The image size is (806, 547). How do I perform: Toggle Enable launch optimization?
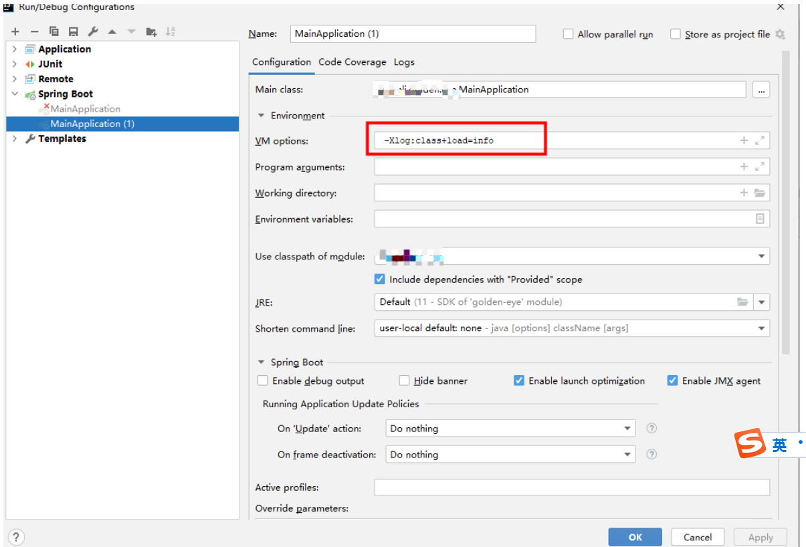click(x=519, y=380)
